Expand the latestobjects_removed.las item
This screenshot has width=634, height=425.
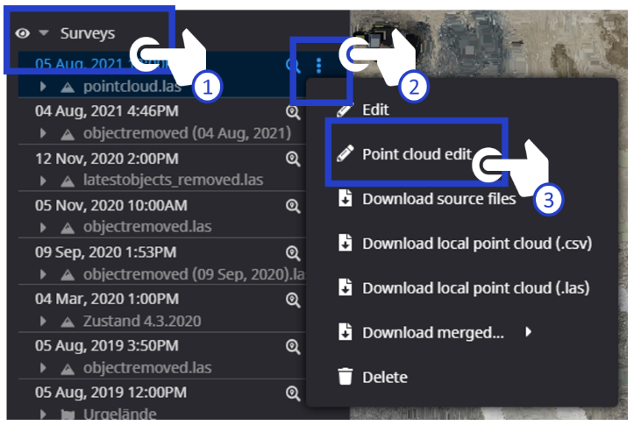click(43, 181)
